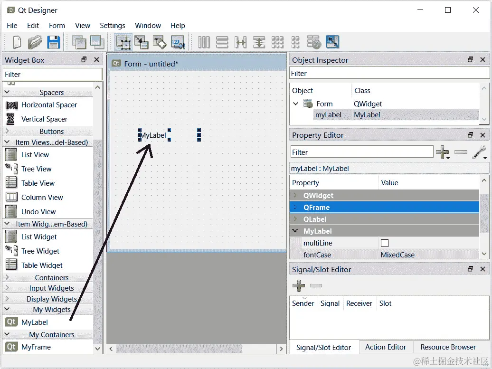492x369 pixels.
Task: Click the Send to Back toolbar icon
Action: point(79,42)
